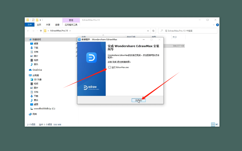
Task: Check the 运行 EdrawMax.exe checkbox
Action: point(109,67)
